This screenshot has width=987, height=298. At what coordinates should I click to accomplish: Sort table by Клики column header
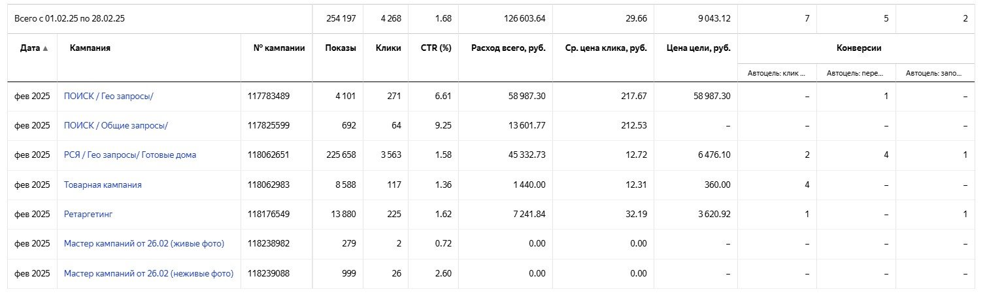point(388,48)
